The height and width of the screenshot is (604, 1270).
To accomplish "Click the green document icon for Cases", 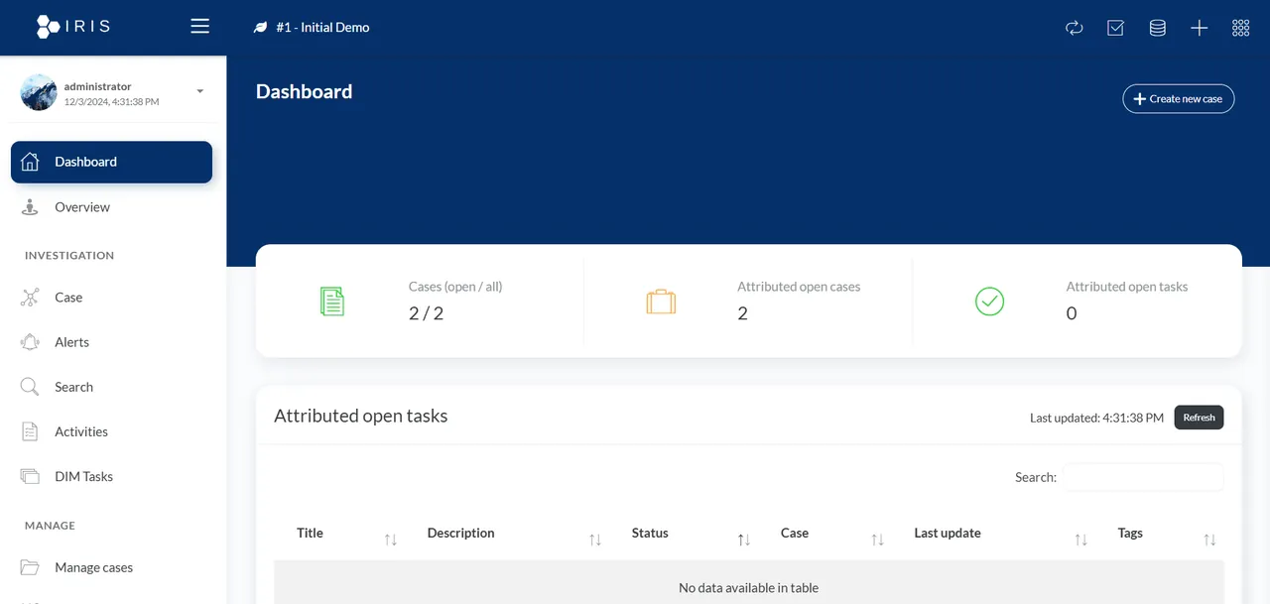I will 332,302.
